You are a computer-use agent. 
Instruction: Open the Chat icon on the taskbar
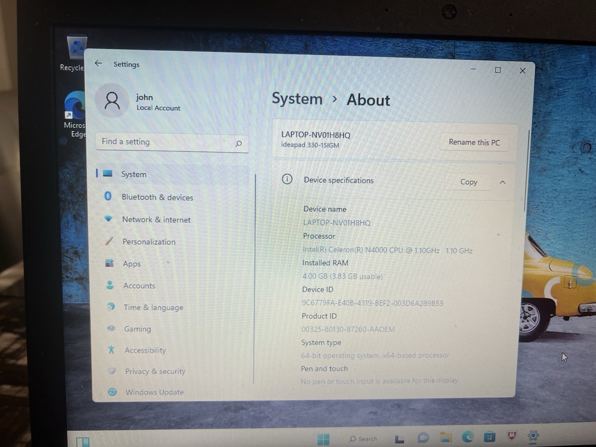point(423,438)
